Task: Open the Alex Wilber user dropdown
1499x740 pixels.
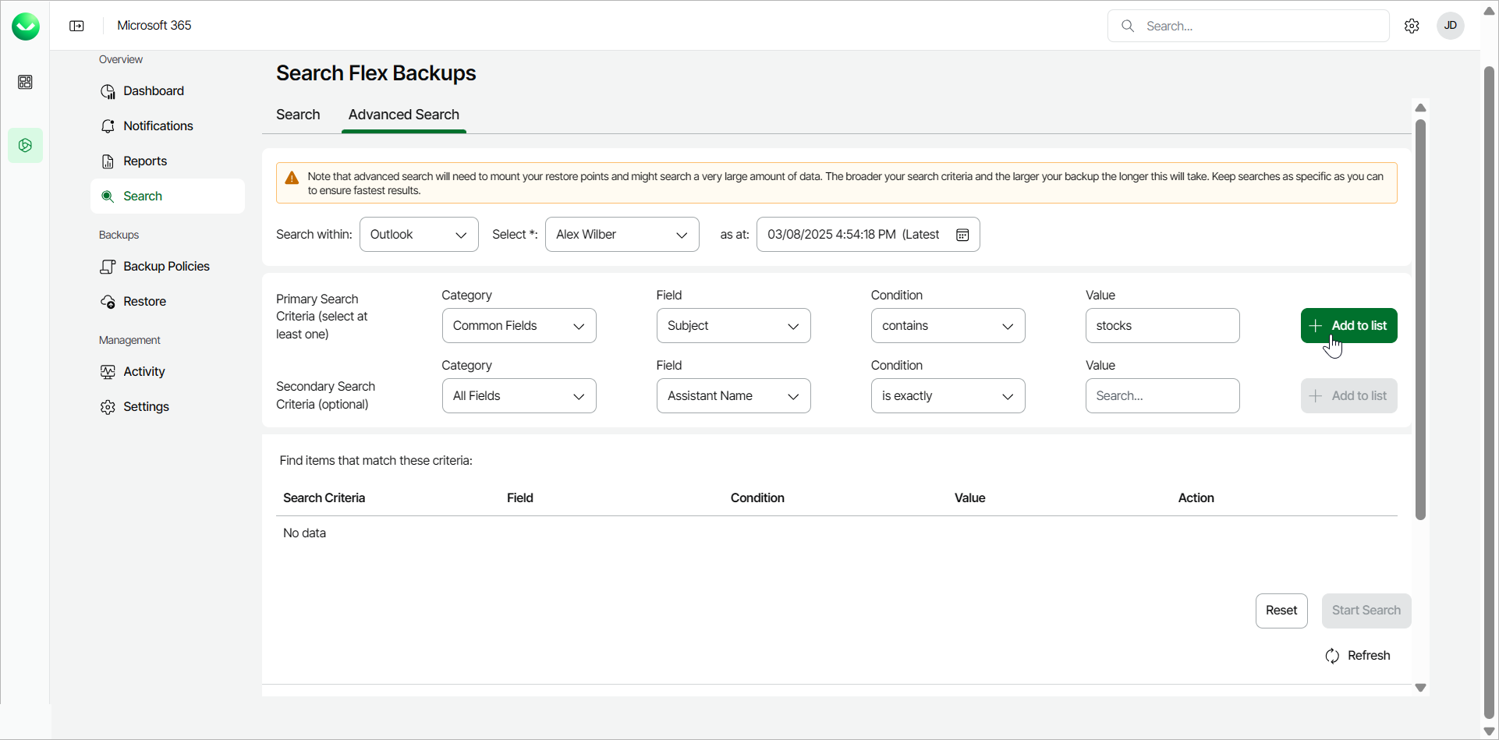Action: pyautogui.click(x=622, y=235)
